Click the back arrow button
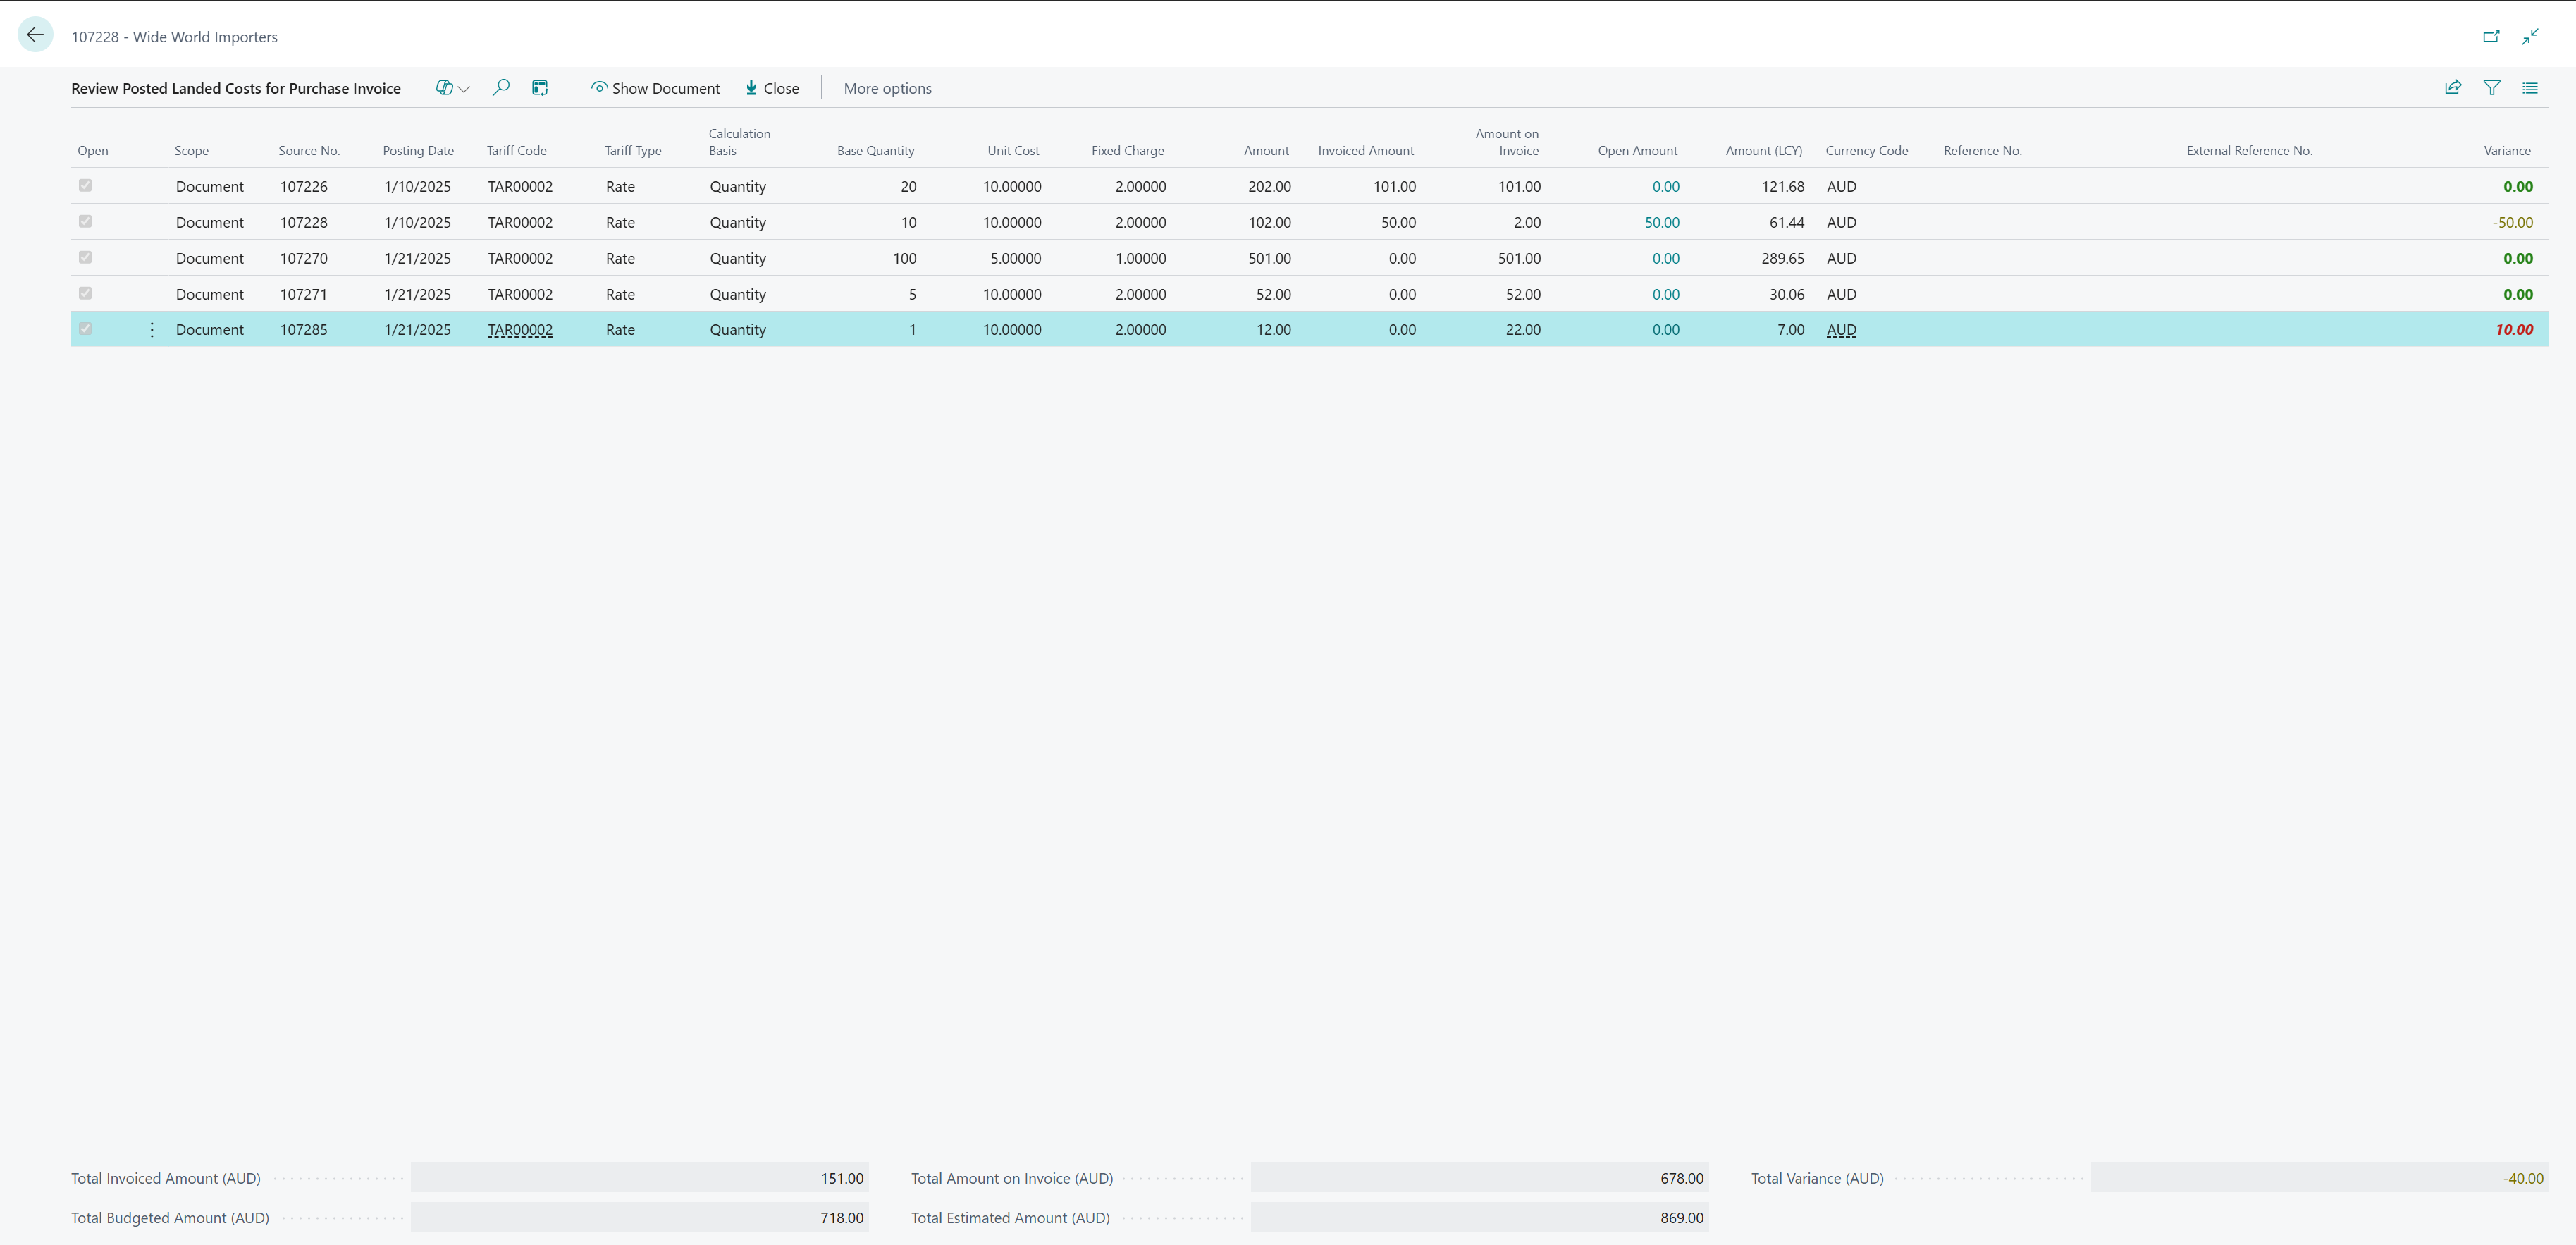 click(35, 36)
